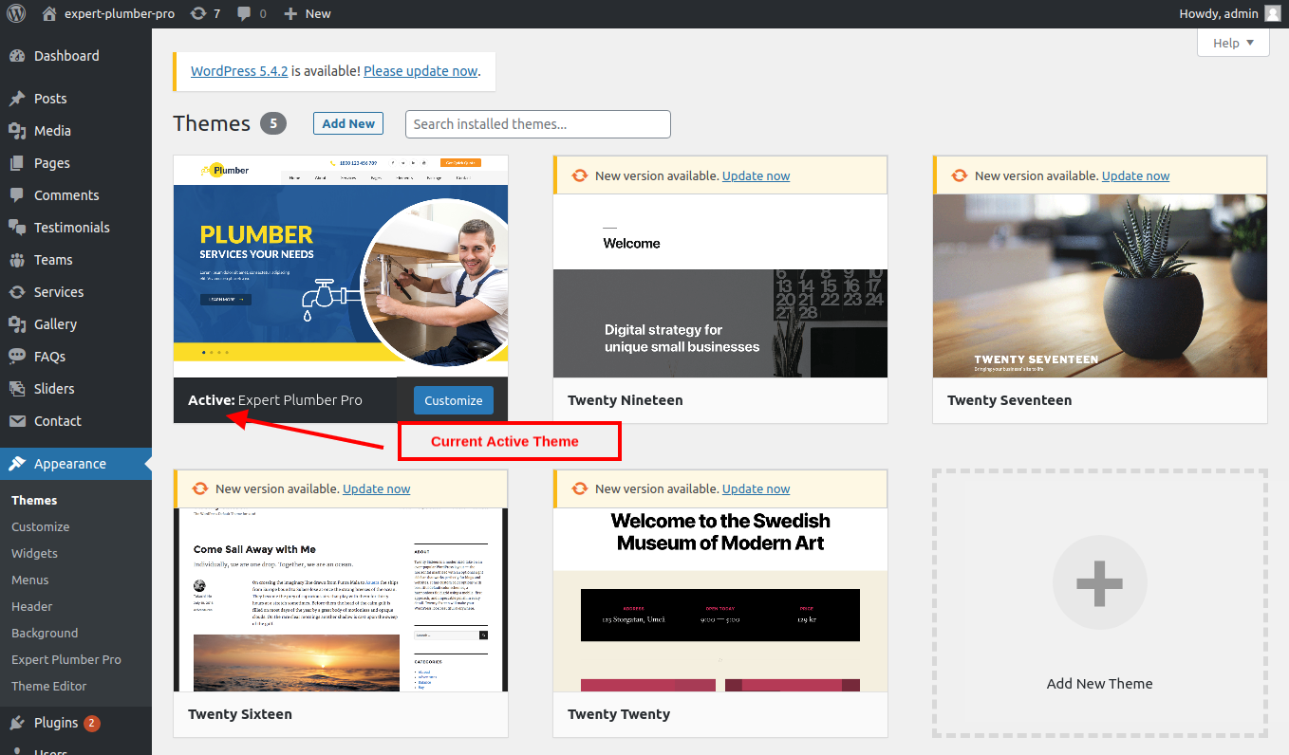Image resolution: width=1289 pixels, height=755 pixels.
Task: Go to the Menus submenu item
Action: (30, 580)
